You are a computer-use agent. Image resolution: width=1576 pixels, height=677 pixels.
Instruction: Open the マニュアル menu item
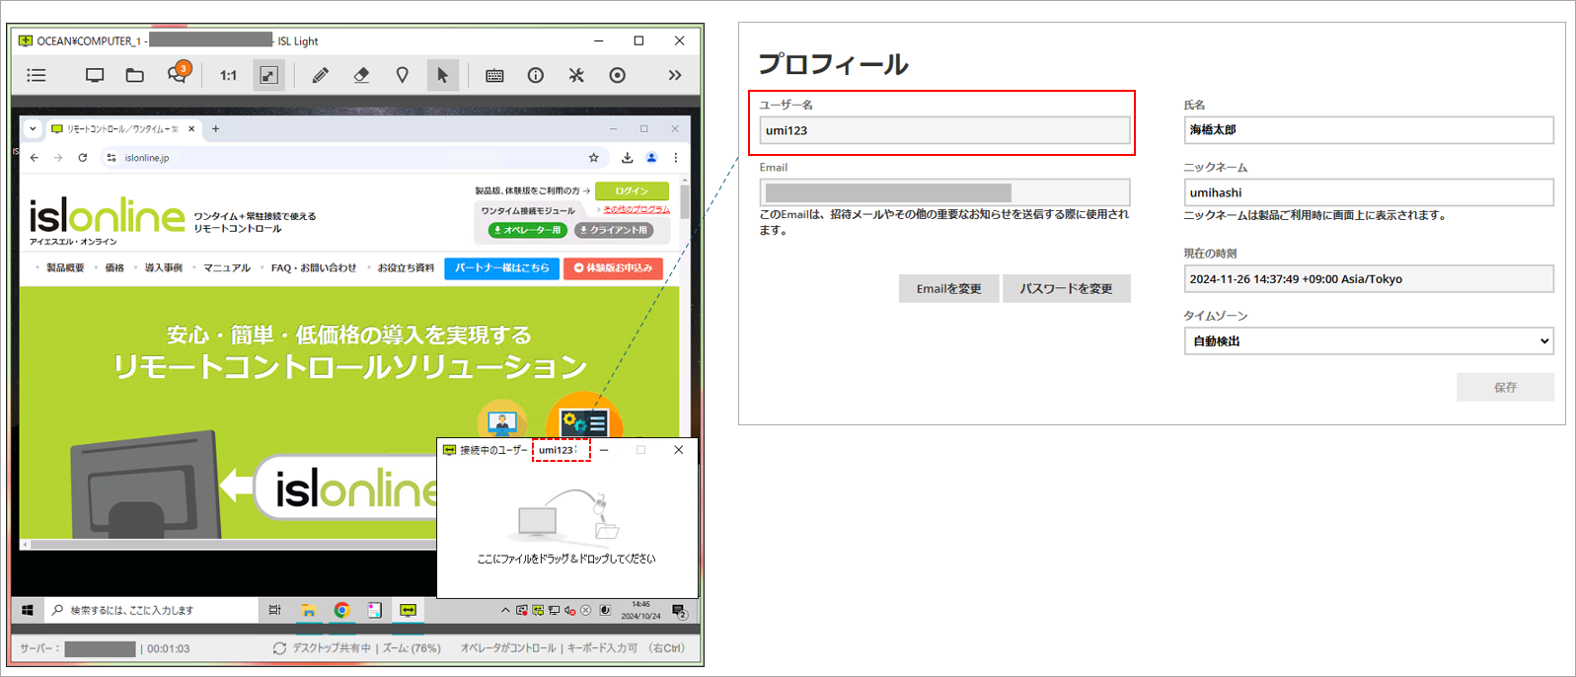click(x=227, y=267)
